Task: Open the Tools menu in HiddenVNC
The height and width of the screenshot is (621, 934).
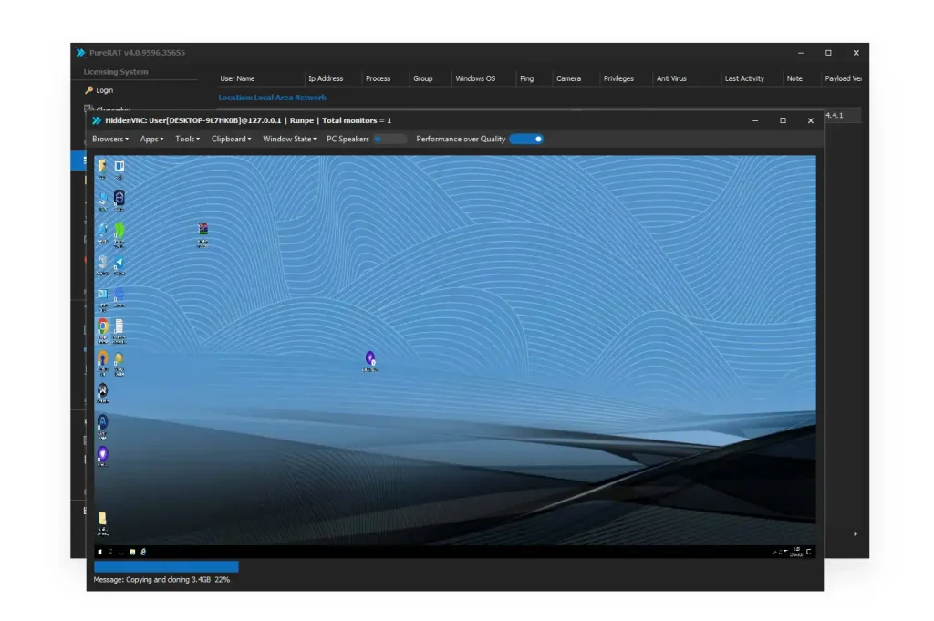Action: click(187, 139)
